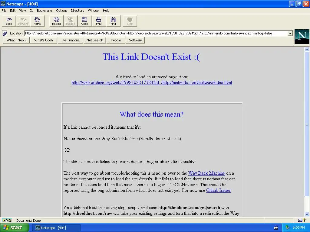This screenshot has height=232, width=310.
Task: Click the location bookmark icon
Action: 5,33
